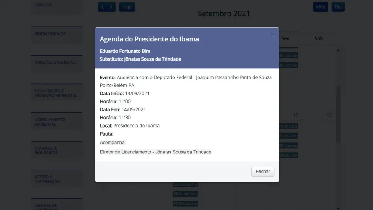Viewport: 373px width, 210px height.
Task: Select day 18 in the Sáb column
Action: coord(329,115)
